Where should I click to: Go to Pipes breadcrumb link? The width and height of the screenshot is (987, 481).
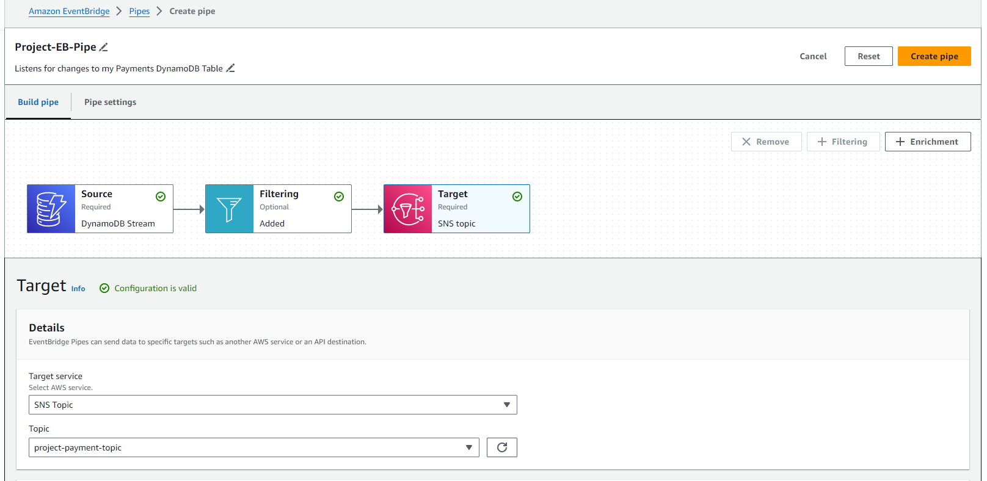click(139, 11)
